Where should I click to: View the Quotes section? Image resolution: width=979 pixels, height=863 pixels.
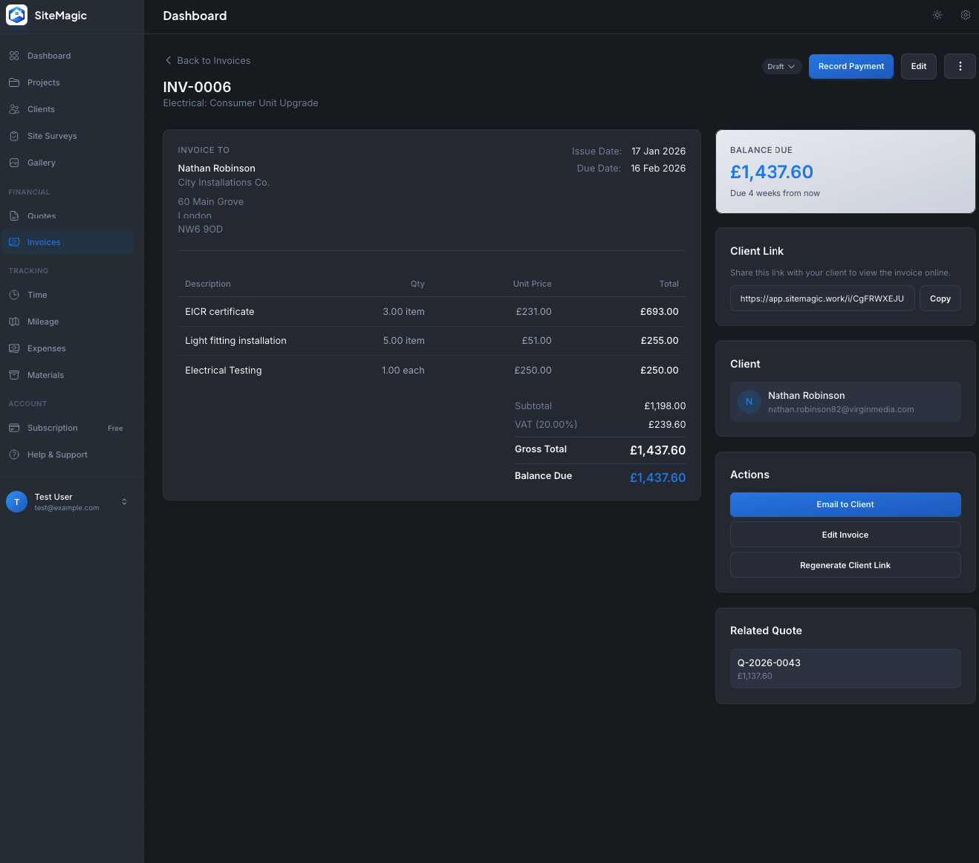[43, 216]
